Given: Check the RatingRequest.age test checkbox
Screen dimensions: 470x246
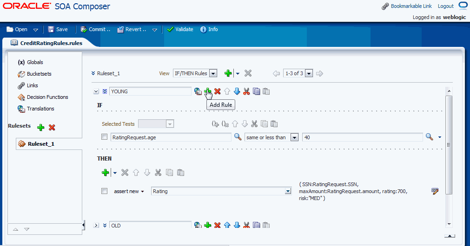Looking at the screenshot, I should [x=105, y=137].
